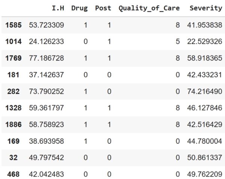
Task: Click the I.H value 53.723309
Action: tap(46, 25)
